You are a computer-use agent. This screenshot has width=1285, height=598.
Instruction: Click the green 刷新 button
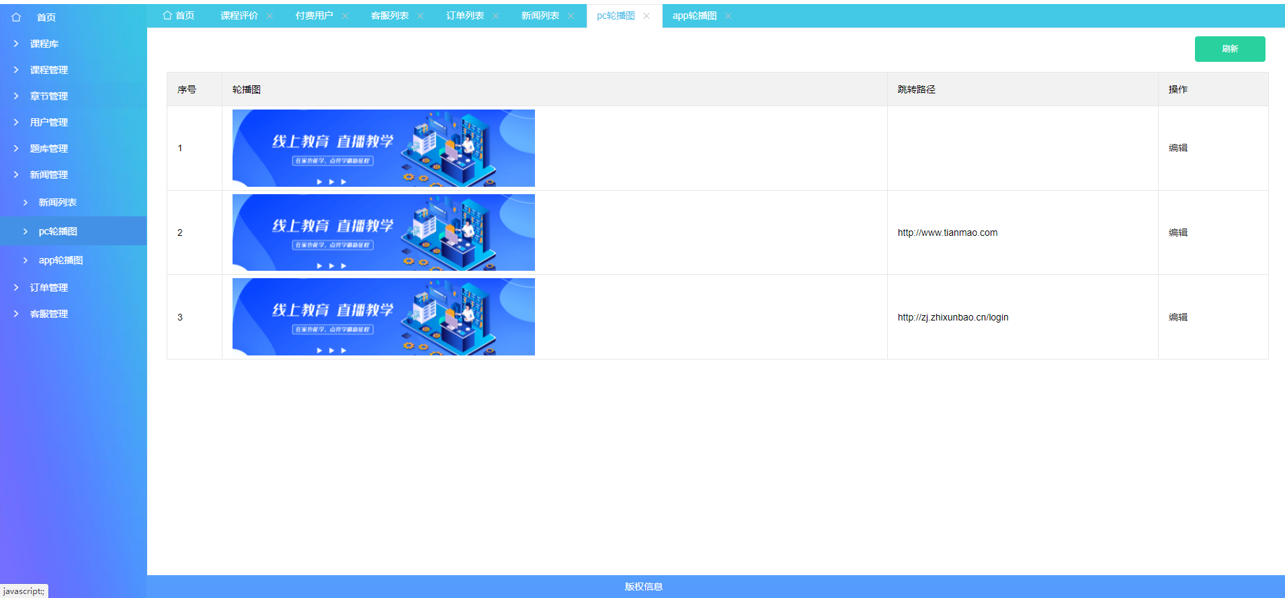tap(1229, 49)
